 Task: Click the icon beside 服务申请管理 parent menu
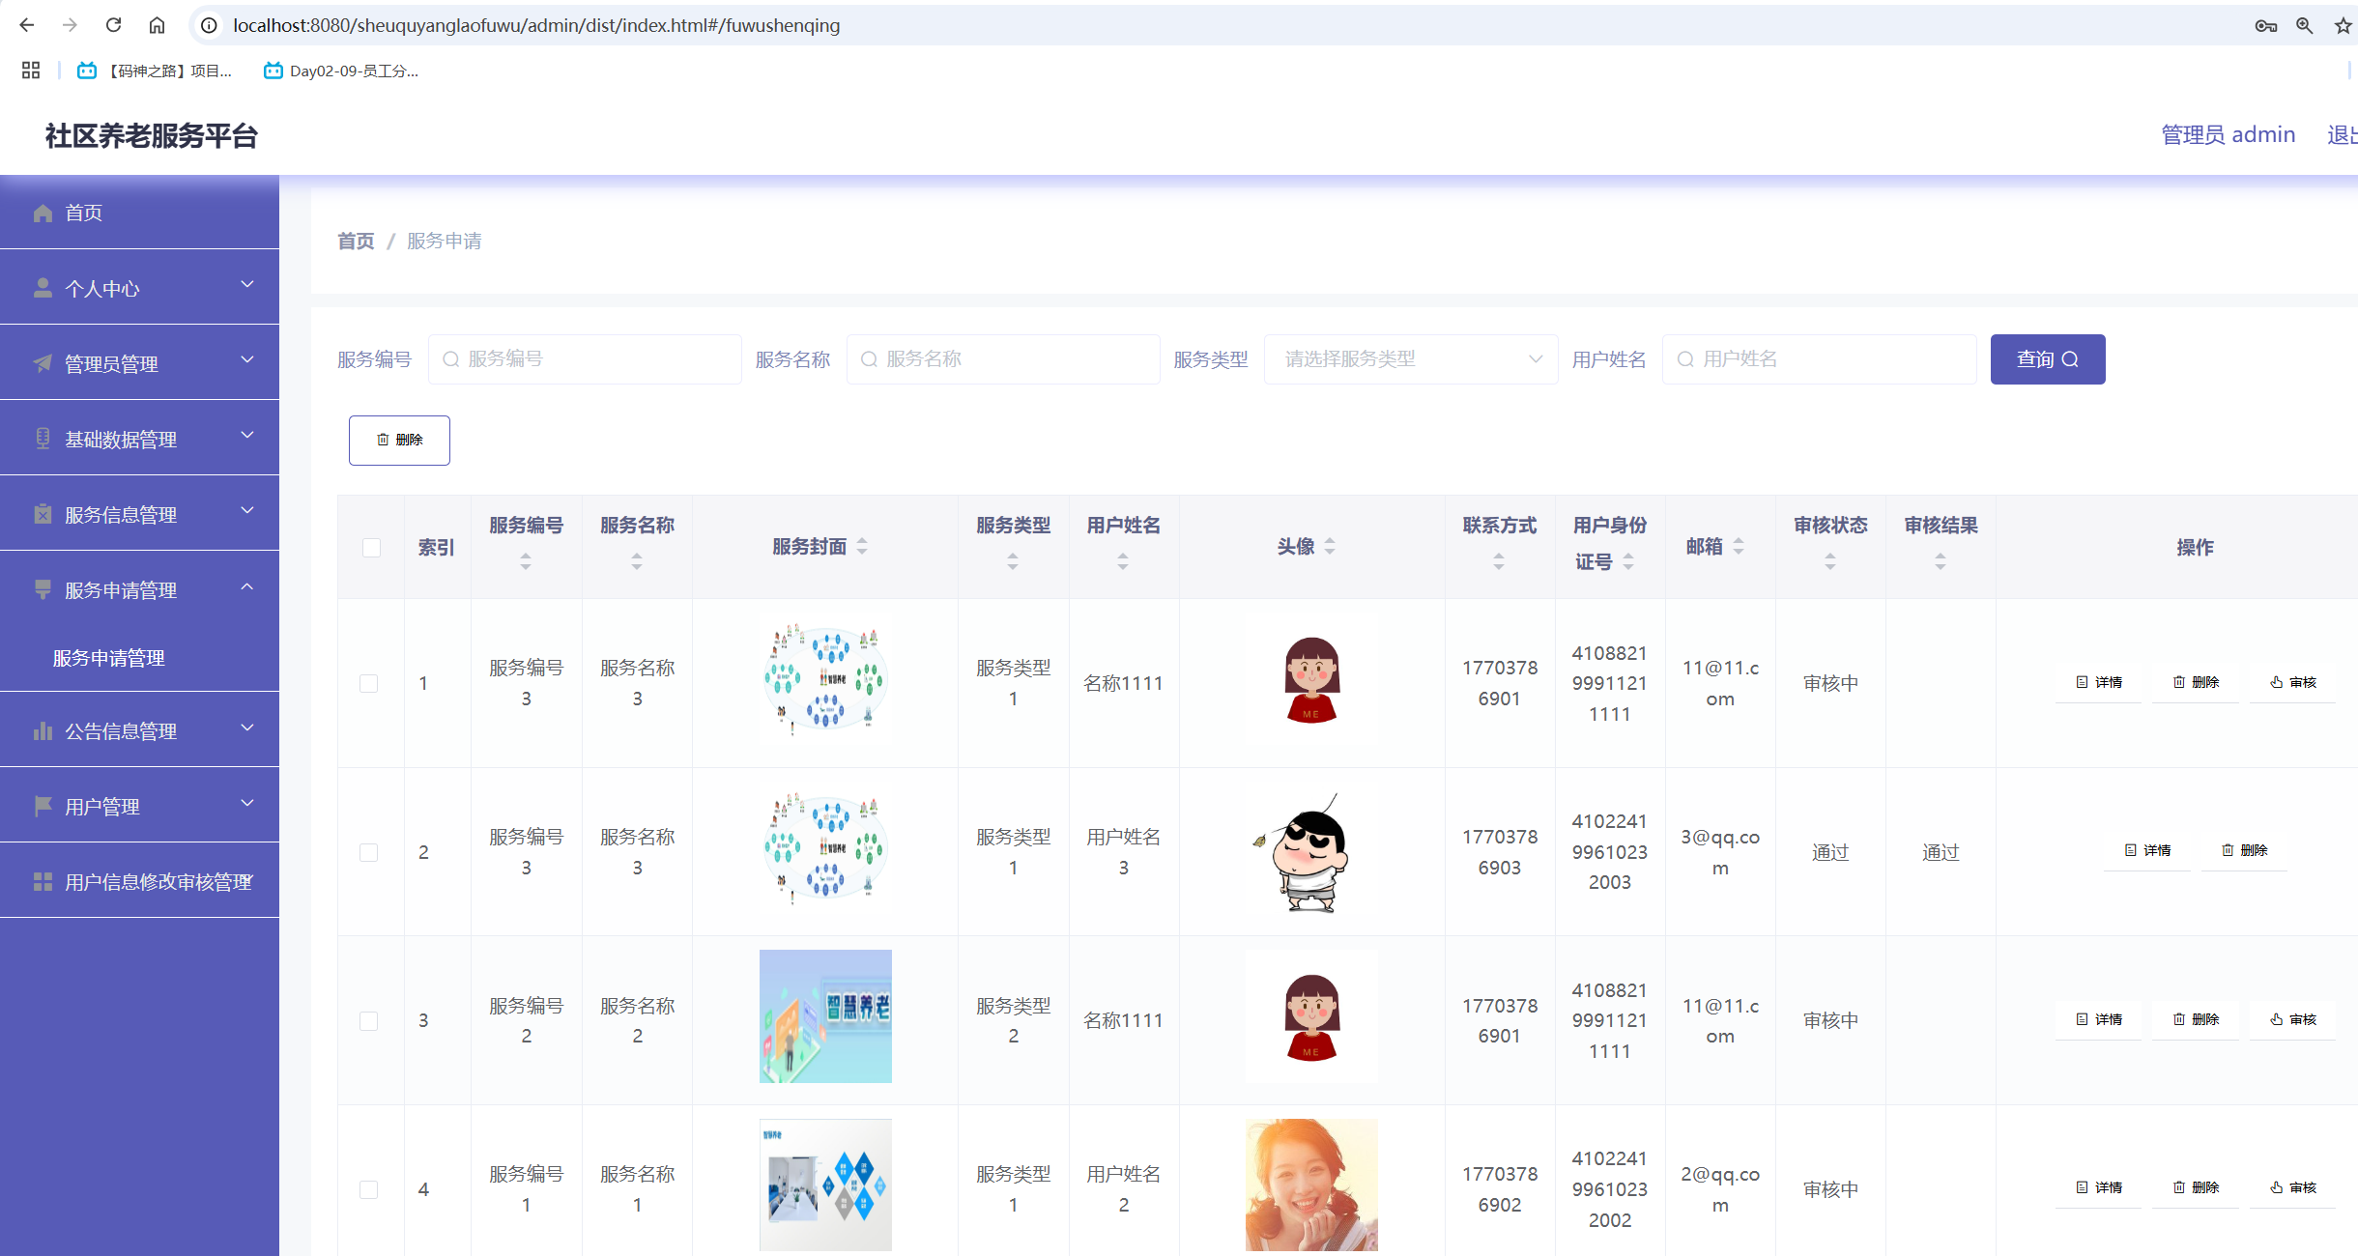[x=43, y=589]
